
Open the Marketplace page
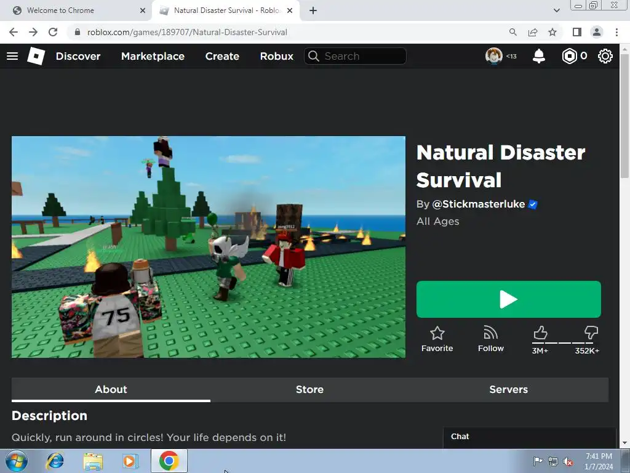[x=153, y=56]
